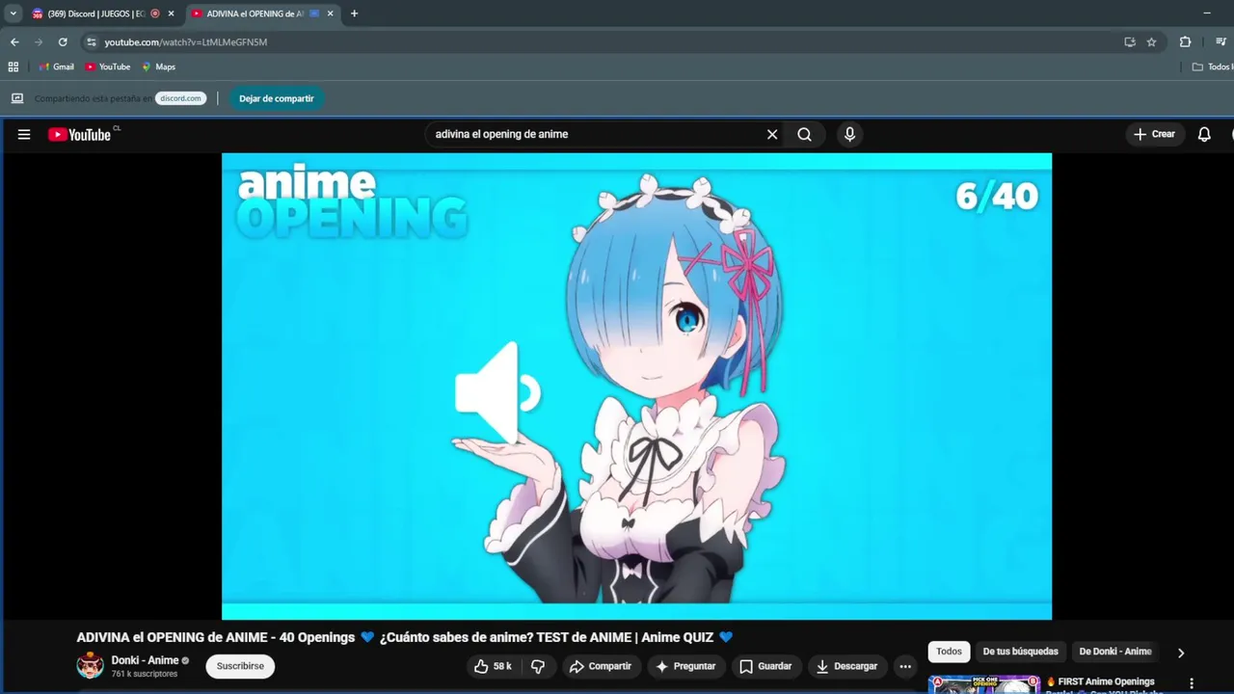Clear the search box with the X
Viewport: 1234px width, 694px height.
(x=772, y=134)
